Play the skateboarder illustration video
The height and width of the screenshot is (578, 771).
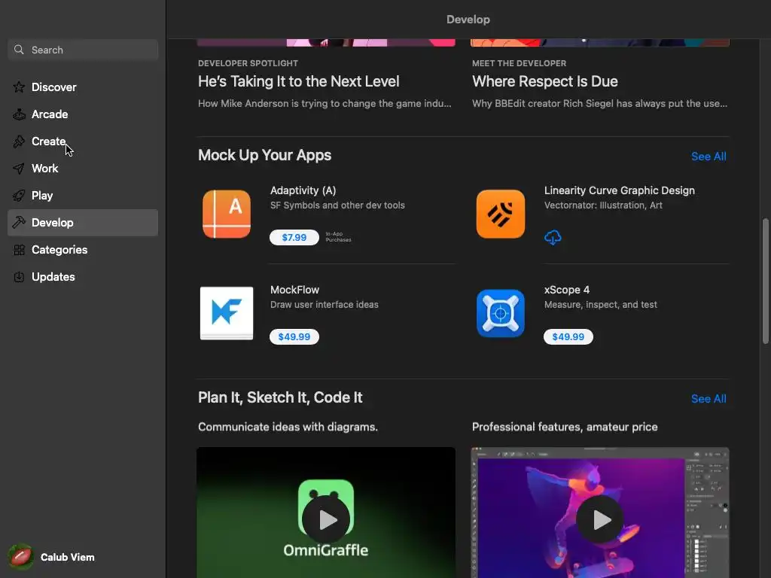(600, 519)
